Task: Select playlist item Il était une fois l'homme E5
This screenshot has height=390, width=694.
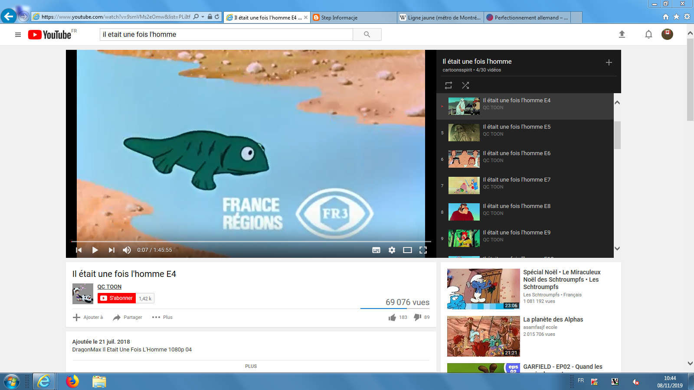Action: click(x=525, y=133)
